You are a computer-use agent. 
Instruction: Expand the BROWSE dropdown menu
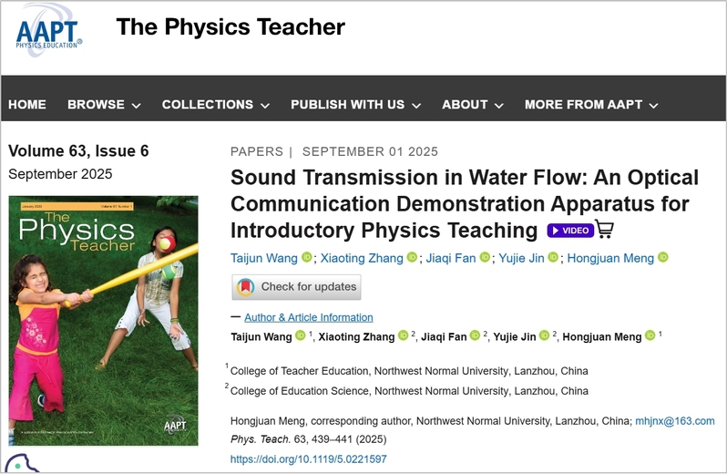(104, 105)
